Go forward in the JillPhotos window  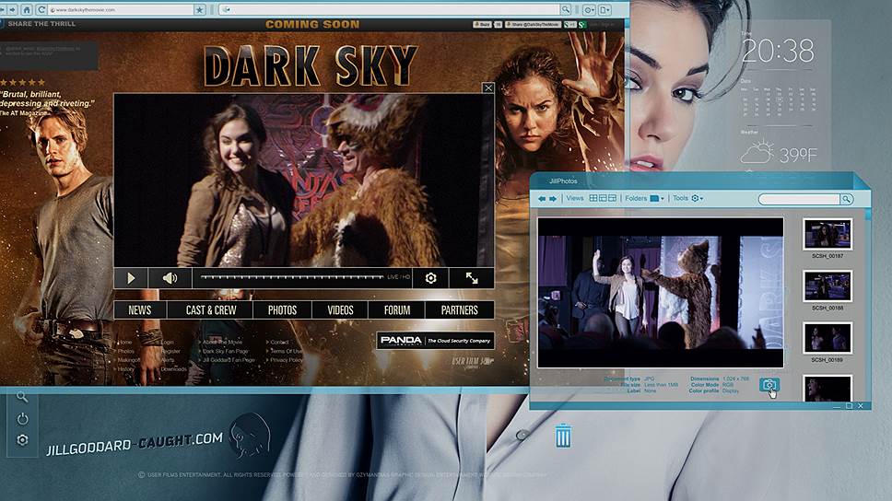point(552,199)
